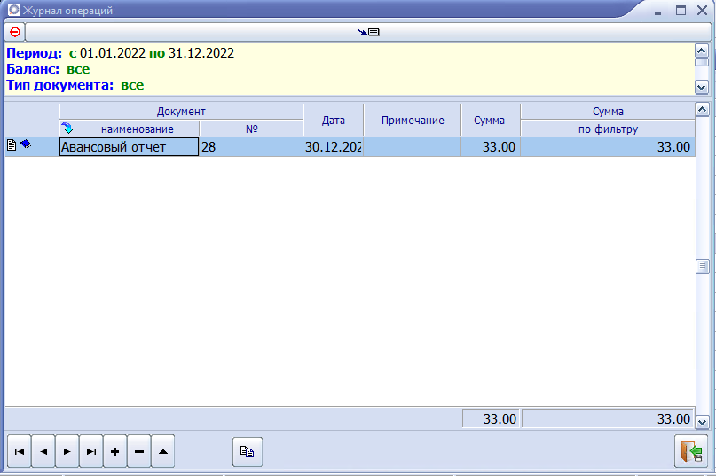716x476 pixels.
Task: Click the up triangle button
Action: [163, 451]
